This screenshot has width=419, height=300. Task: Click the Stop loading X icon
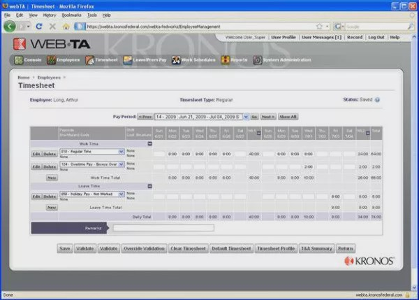[x=52, y=27]
